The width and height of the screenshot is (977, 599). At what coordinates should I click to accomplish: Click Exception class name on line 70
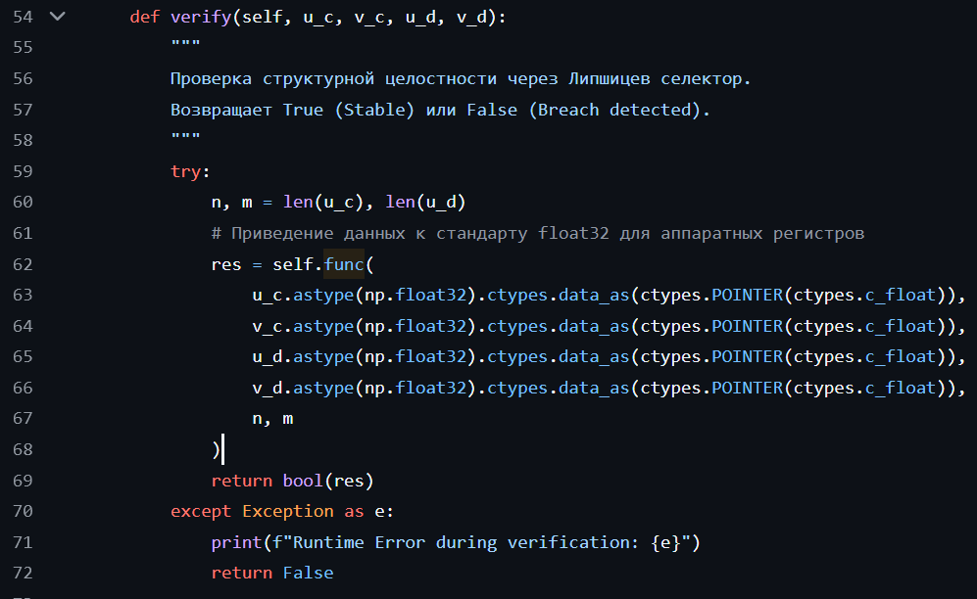point(288,511)
